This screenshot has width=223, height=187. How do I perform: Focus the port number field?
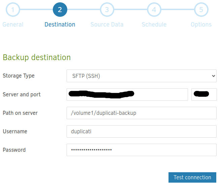(204, 94)
